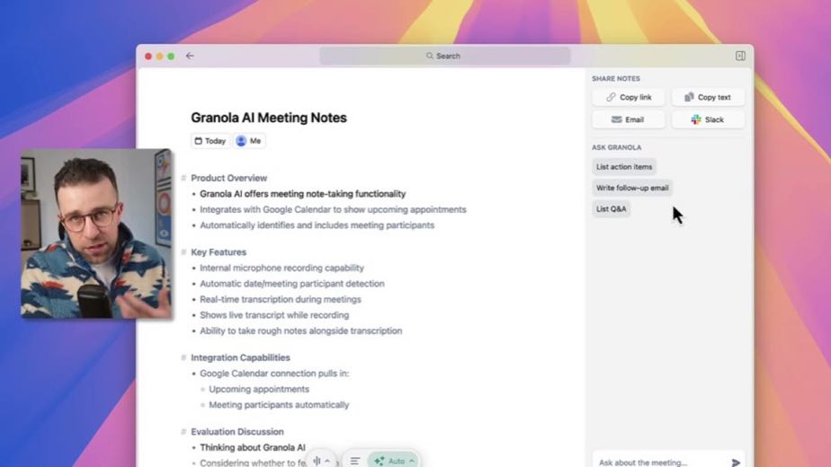Click 'Meeting participants automatically' sub-bullet
Viewport: 831px width, 467px height.
coord(279,405)
